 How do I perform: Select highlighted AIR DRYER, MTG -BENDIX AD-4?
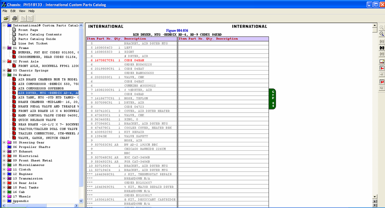tap(48, 93)
